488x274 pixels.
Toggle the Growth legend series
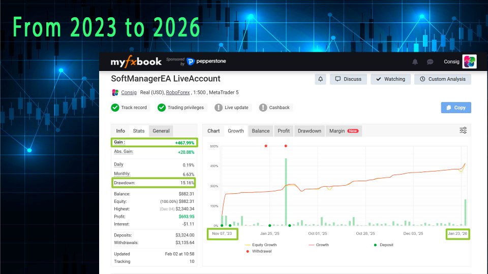[319, 245]
